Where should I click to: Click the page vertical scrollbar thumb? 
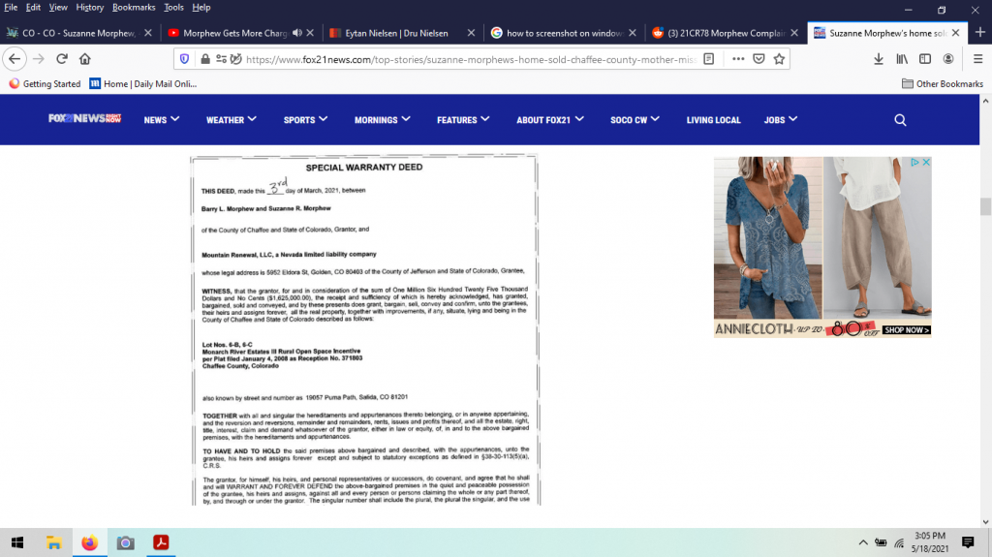985,205
